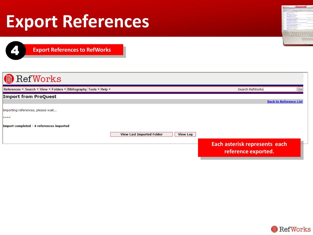Viewport: 313px width, 235px height.
Task: Select 'Import completed - 4 references imported' text
Action: tap(36, 126)
